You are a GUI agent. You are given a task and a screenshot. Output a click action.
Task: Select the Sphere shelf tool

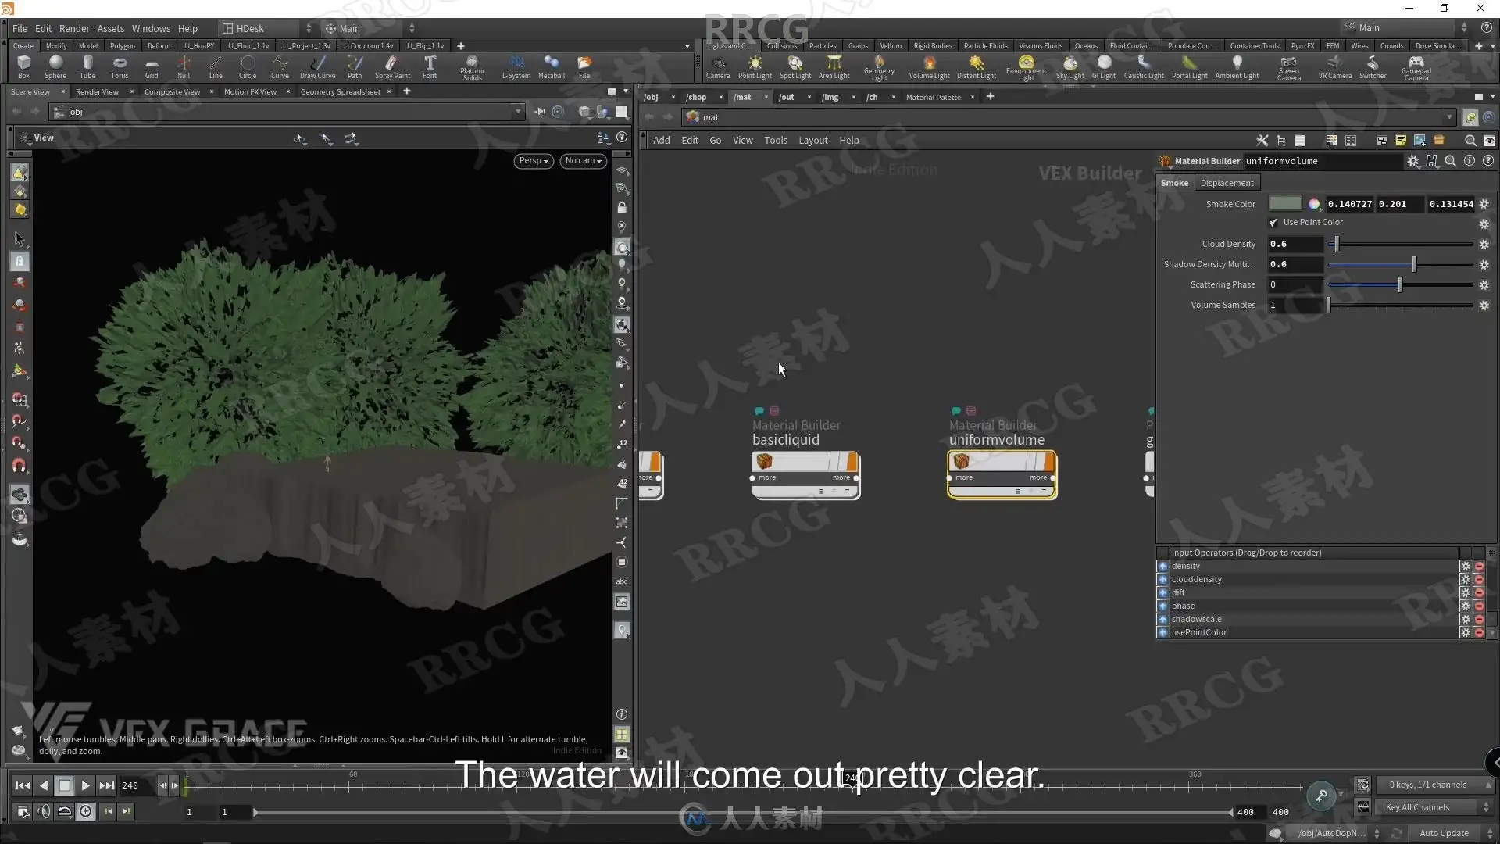pos(55,66)
